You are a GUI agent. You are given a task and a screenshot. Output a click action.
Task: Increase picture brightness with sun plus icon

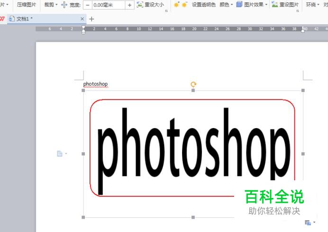tap(176, 5)
